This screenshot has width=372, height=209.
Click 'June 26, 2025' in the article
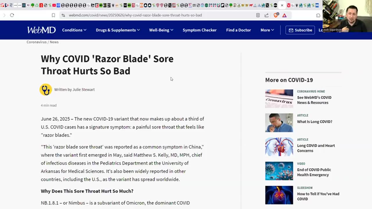pyautogui.click(x=55, y=119)
